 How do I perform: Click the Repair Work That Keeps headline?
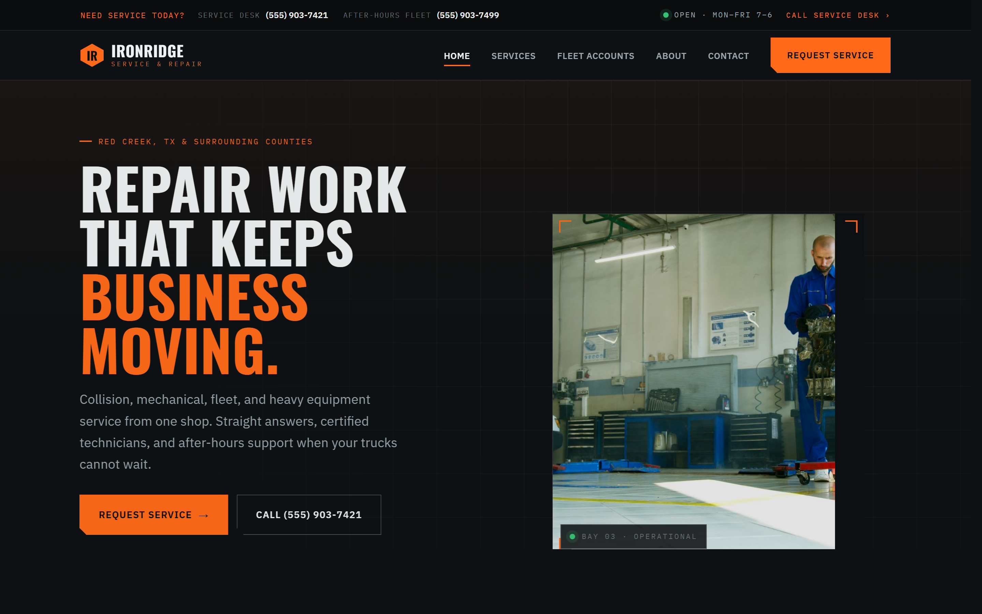243,216
